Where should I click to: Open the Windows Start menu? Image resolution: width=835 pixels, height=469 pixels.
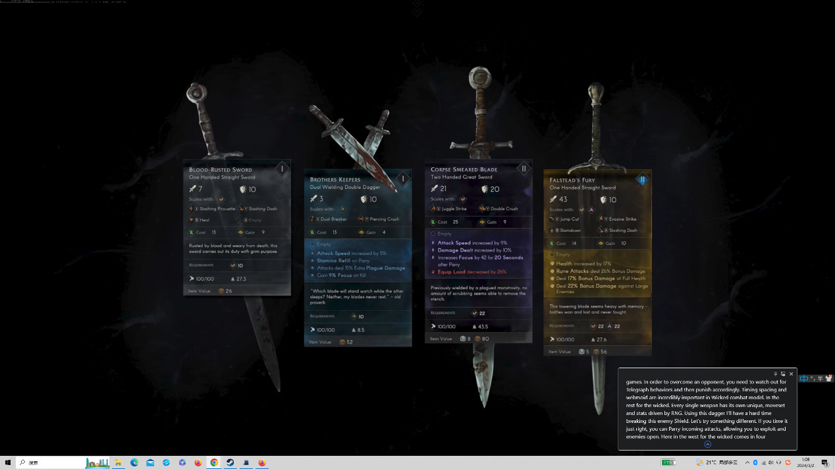(8, 462)
